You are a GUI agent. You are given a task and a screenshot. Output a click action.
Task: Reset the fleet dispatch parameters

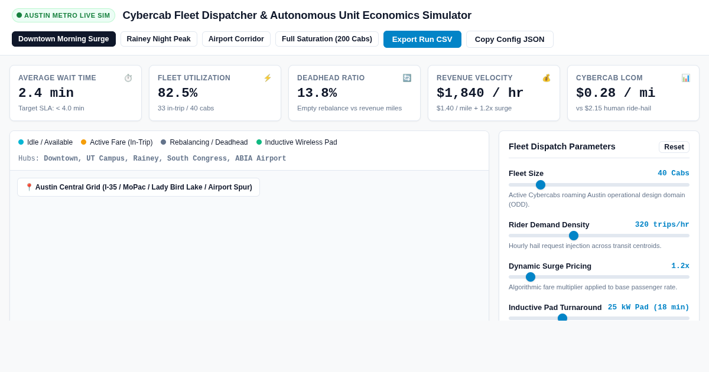[x=674, y=147]
